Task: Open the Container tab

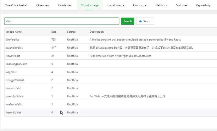Action: point(65,5)
